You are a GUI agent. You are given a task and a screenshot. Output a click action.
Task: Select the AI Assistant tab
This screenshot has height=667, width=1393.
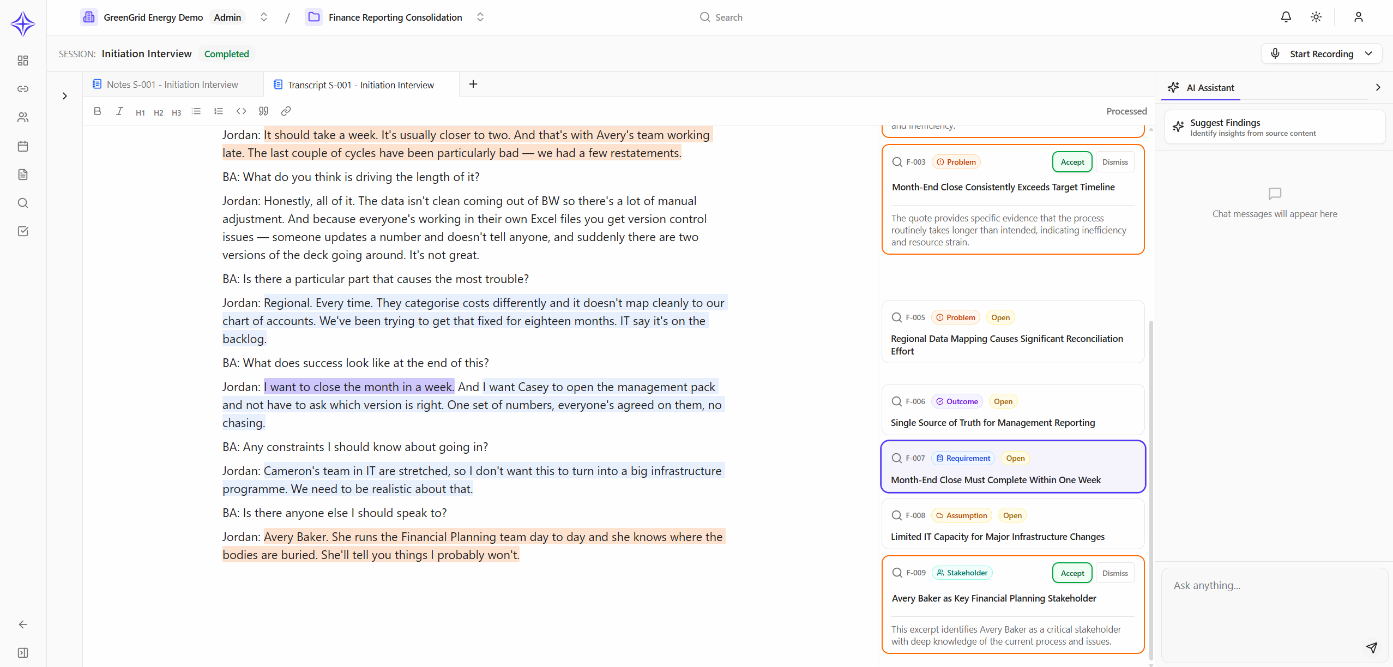point(1201,88)
